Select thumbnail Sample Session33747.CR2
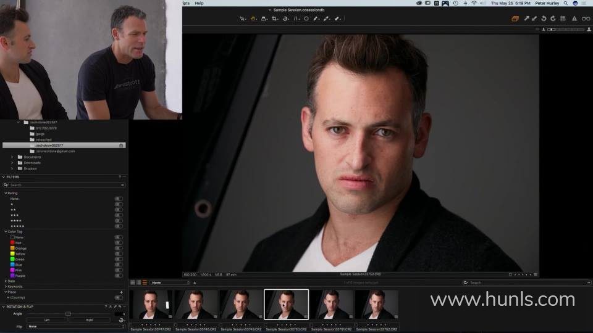 coord(151,305)
